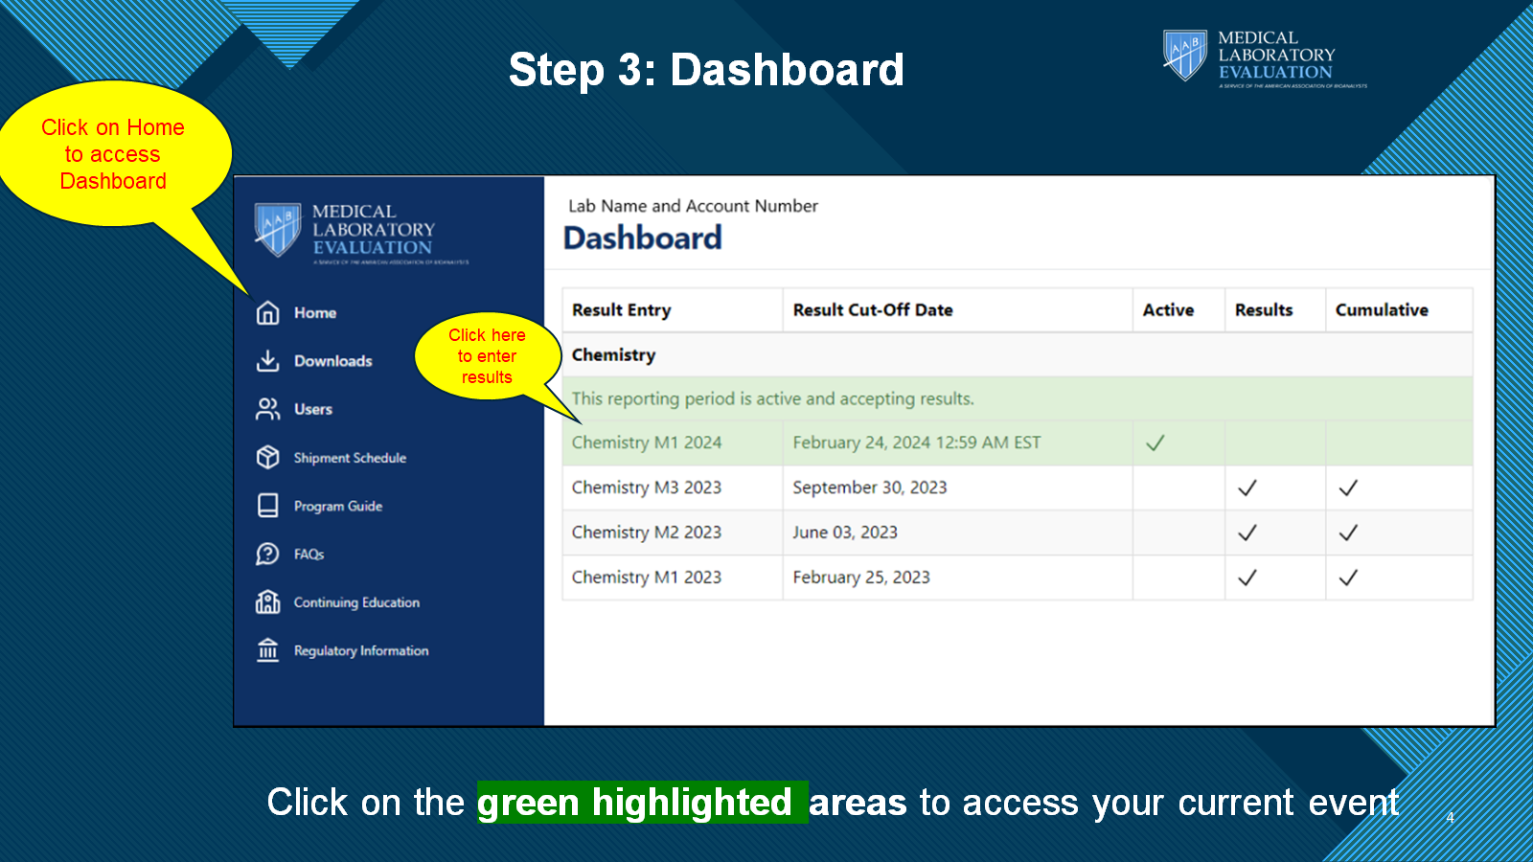Click the Shipment Schedule box icon
1533x862 pixels.
tap(268, 458)
